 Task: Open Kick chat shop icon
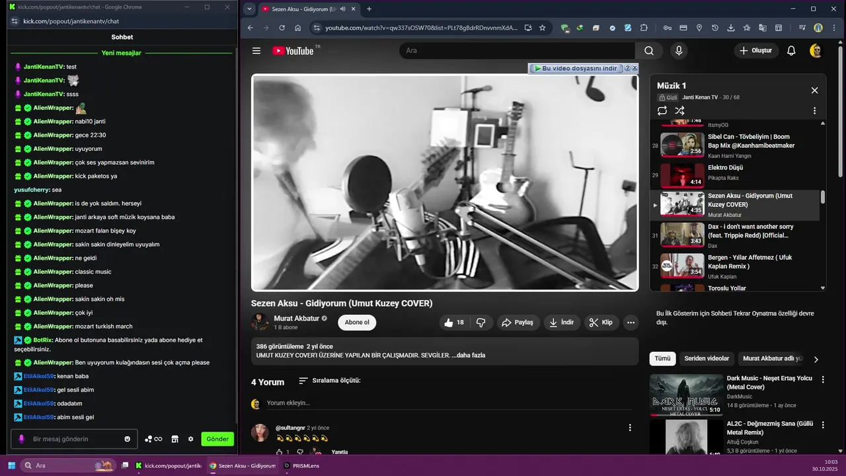(x=174, y=439)
